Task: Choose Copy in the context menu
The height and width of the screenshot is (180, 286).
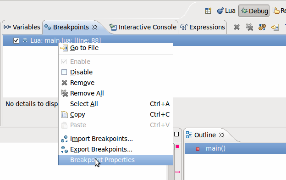Action: pos(115,114)
